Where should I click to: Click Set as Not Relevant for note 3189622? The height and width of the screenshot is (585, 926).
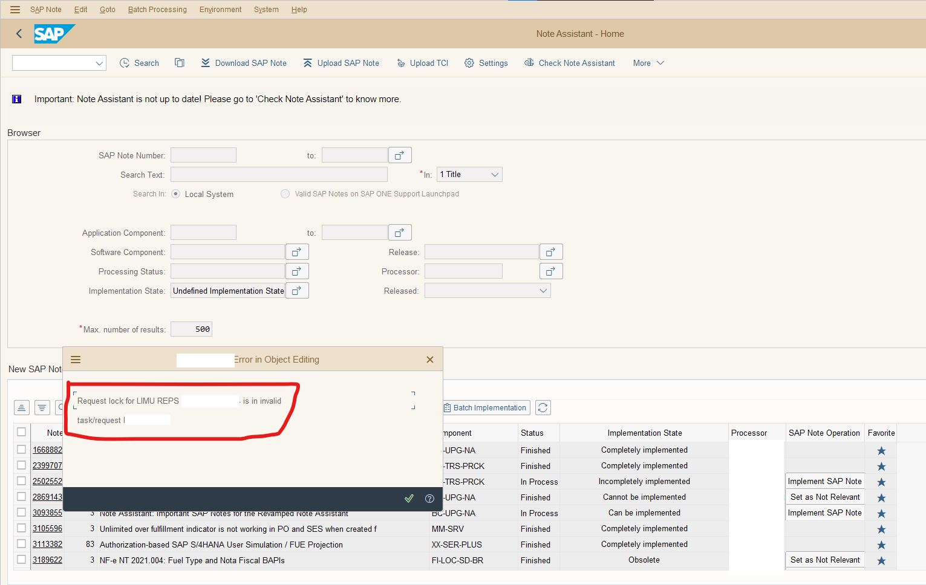pyautogui.click(x=824, y=560)
